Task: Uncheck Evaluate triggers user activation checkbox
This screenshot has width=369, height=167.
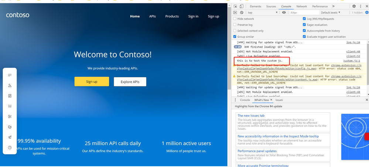Action: (x=304, y=37)
